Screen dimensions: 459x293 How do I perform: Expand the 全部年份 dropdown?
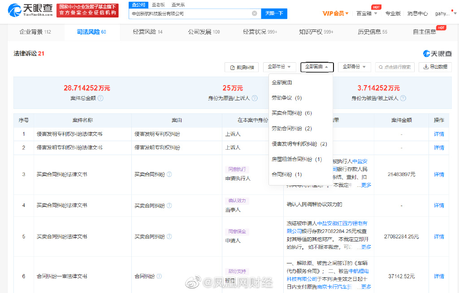(x=279, y=67)
